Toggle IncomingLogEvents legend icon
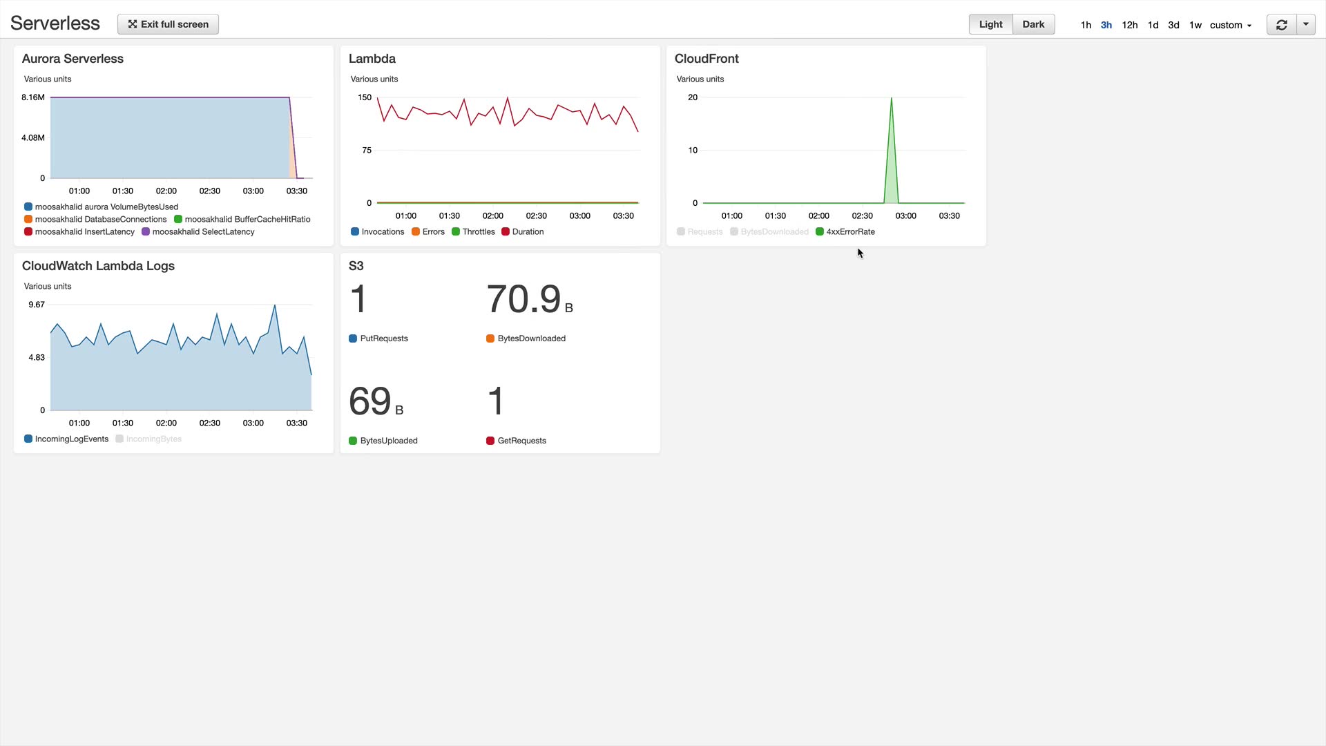The height and width of the screenshot is (746, 1326). pyautogui.click(x=28, y=439)
